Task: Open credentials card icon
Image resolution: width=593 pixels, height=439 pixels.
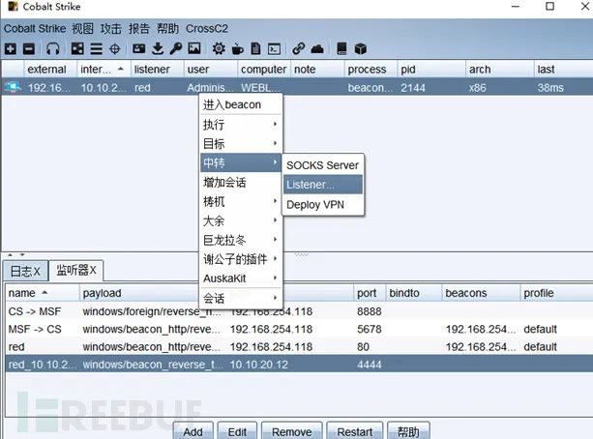Action: [138, 48]
